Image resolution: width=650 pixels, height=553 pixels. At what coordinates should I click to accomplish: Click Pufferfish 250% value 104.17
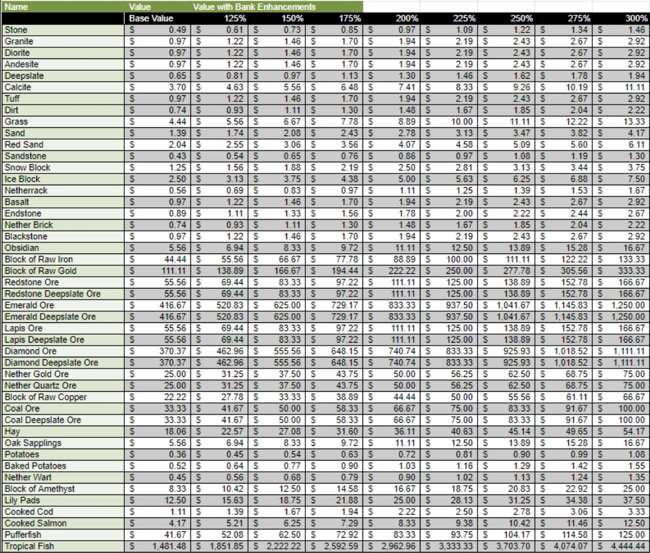pos(506,535)
